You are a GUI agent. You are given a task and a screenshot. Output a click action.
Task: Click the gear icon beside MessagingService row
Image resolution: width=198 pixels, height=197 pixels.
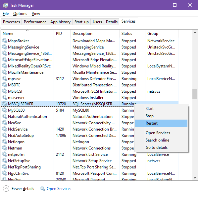click(5, 47)
